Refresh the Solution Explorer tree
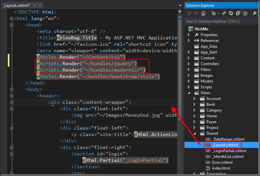This screenshot has height=176, width=260. 231,13
